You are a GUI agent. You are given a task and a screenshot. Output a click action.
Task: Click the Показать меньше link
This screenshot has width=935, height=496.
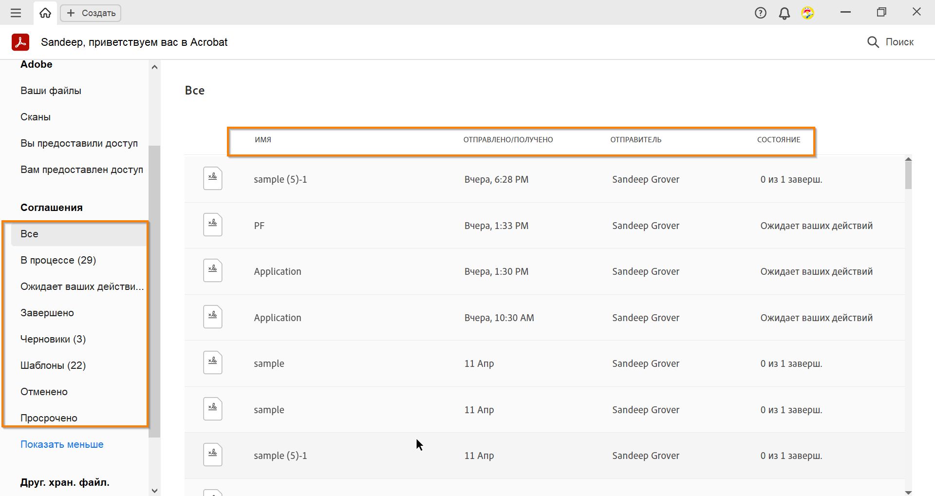62,444
